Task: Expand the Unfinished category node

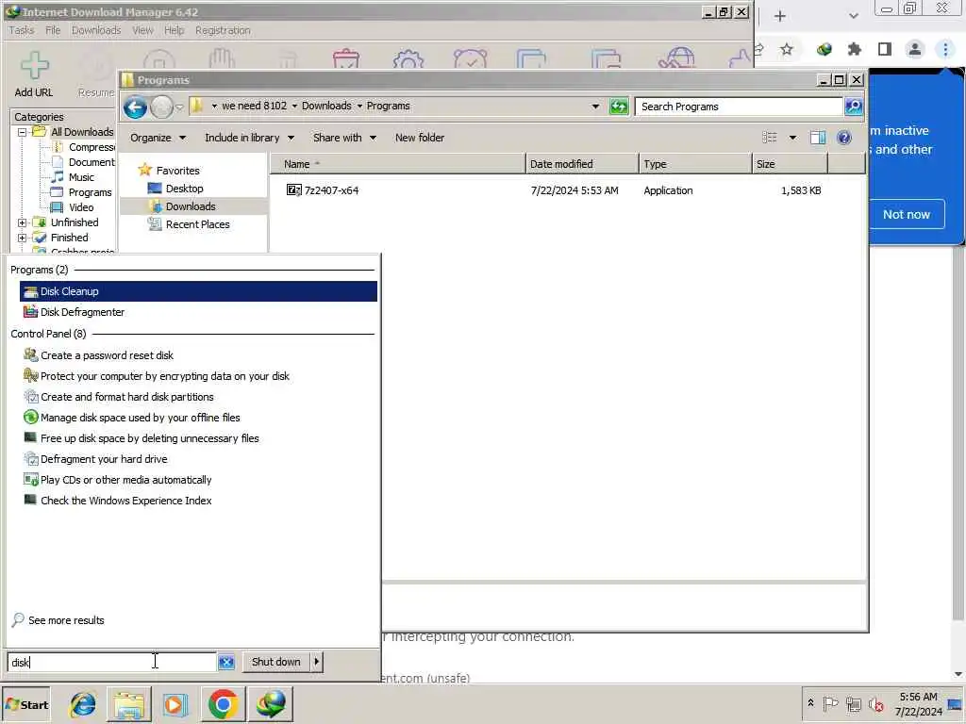Action: coord(23,222)
